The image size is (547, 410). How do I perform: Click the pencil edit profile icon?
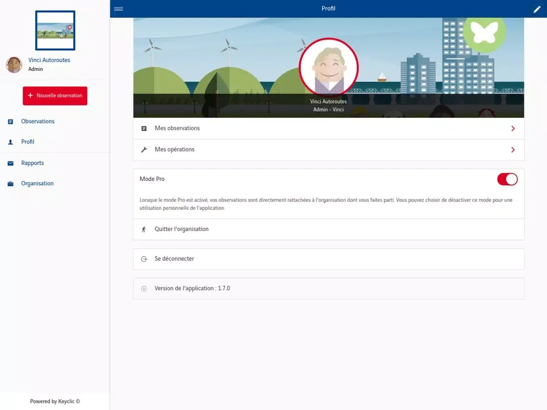coord(537,10)
